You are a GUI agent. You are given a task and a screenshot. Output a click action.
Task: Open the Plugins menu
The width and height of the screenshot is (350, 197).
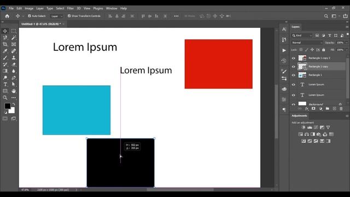98,8
